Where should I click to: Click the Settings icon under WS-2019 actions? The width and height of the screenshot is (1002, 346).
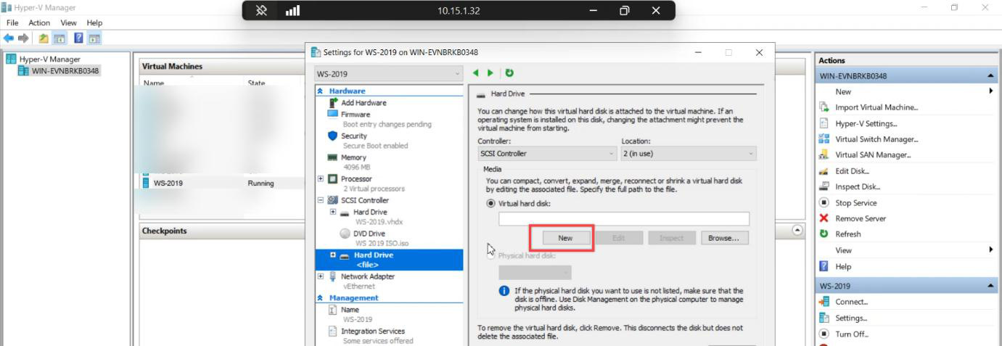tap(824, 318)
